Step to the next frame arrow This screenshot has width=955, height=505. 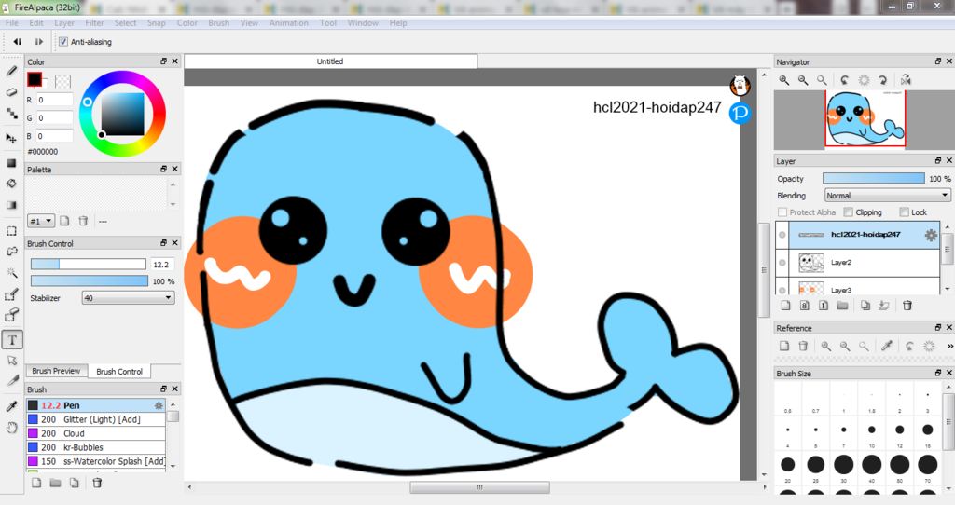click(x=39, y=42)
